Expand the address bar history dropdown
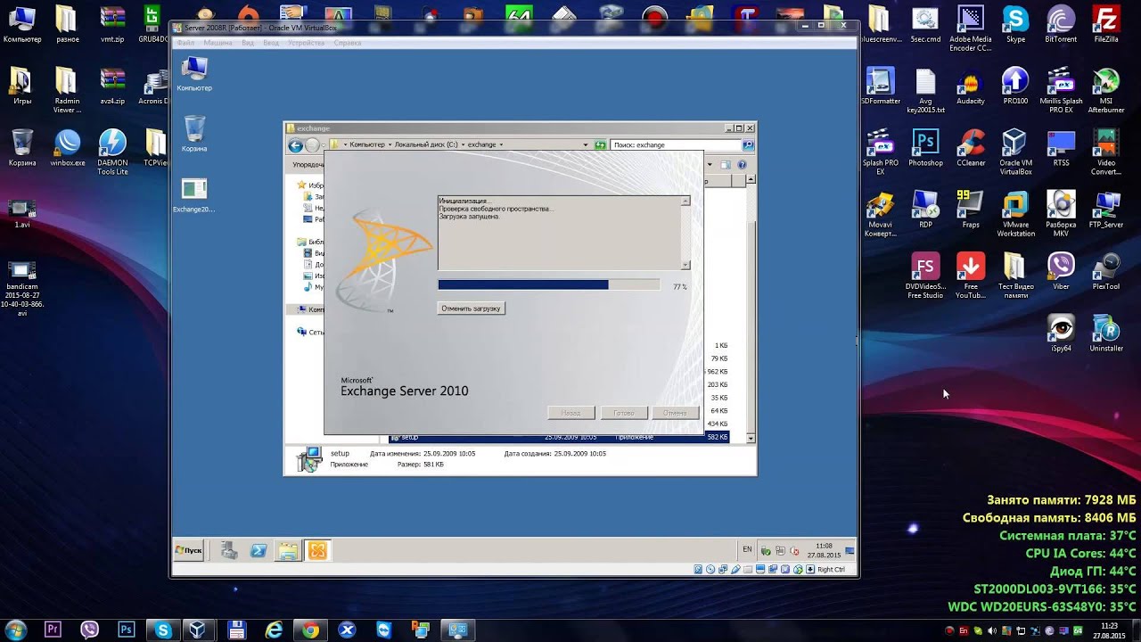 (586, 144)
